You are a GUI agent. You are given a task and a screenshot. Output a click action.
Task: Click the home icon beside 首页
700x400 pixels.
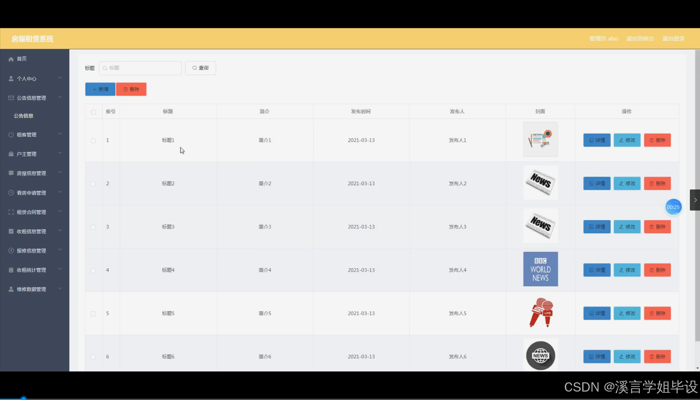11,59
